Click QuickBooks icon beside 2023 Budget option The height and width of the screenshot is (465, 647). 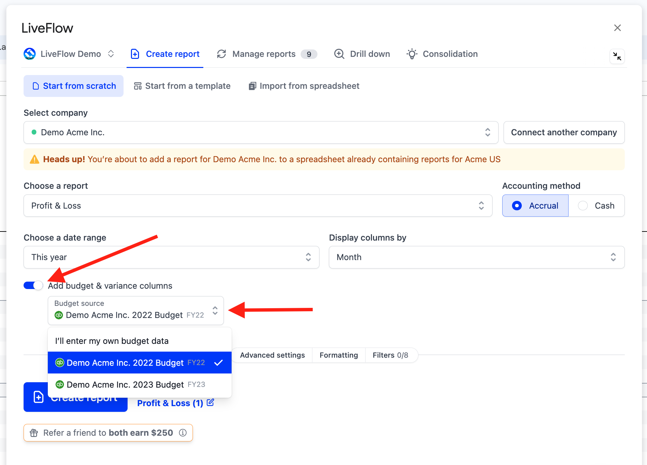click(60, 384)
